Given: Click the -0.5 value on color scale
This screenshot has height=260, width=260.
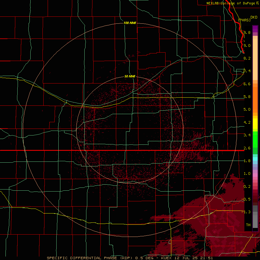Looking at the screenshot, I should [246, 199].
